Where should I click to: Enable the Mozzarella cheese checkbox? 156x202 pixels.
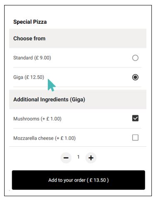coord(135,138)
